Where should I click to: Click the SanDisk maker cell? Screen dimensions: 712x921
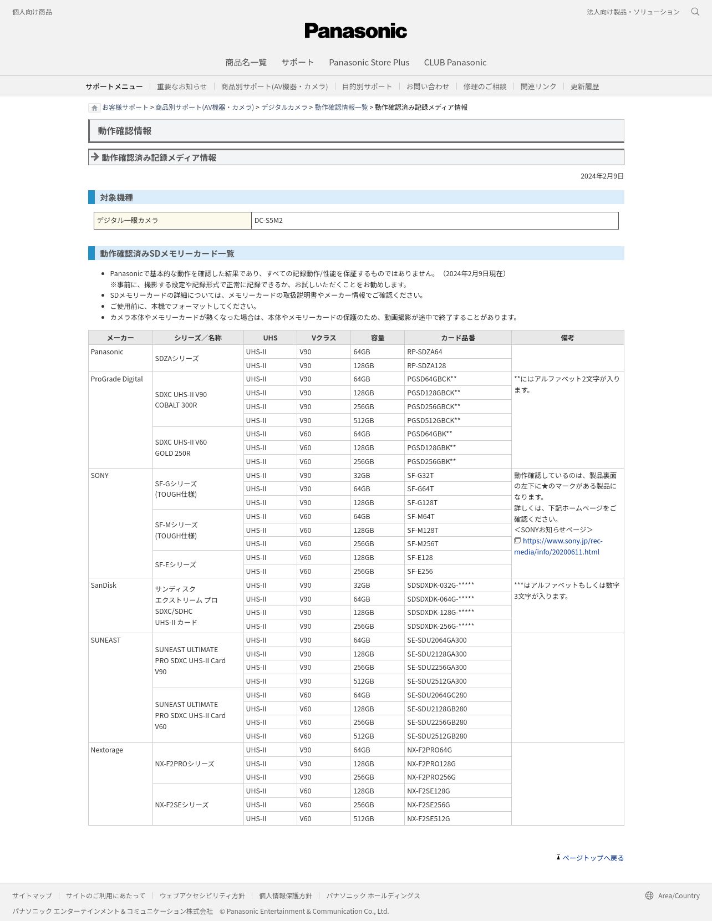[120, 606]
